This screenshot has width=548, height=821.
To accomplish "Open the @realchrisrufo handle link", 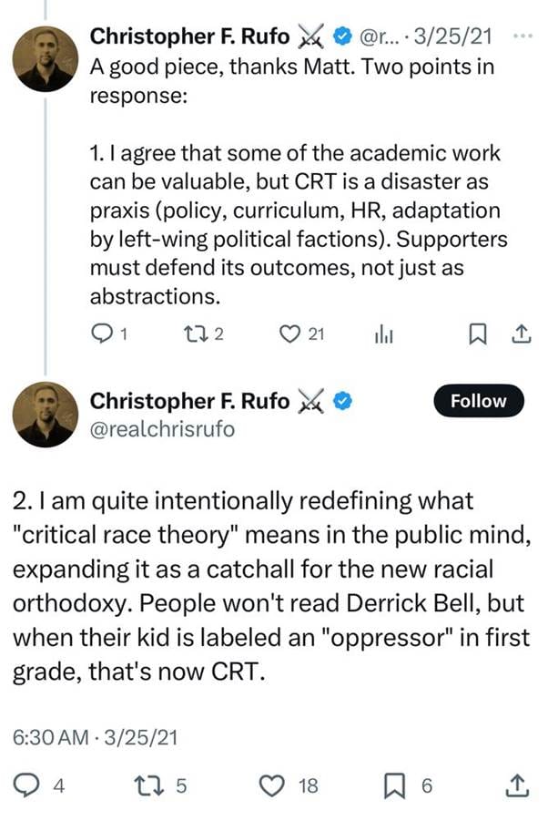I will [x=161, y=427].
